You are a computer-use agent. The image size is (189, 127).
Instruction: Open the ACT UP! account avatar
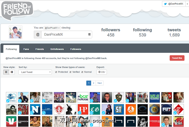point(23,110)
